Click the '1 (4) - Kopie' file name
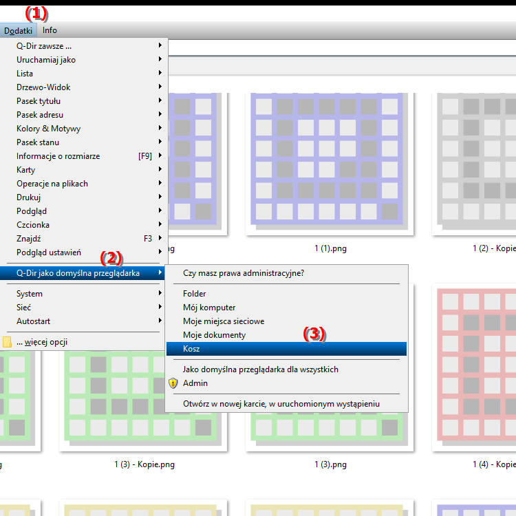516x516 pixels. pos(494,464)
